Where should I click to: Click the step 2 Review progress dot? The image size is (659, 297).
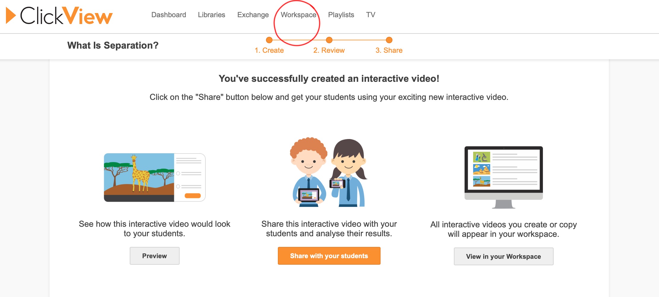tap(329, 40)
